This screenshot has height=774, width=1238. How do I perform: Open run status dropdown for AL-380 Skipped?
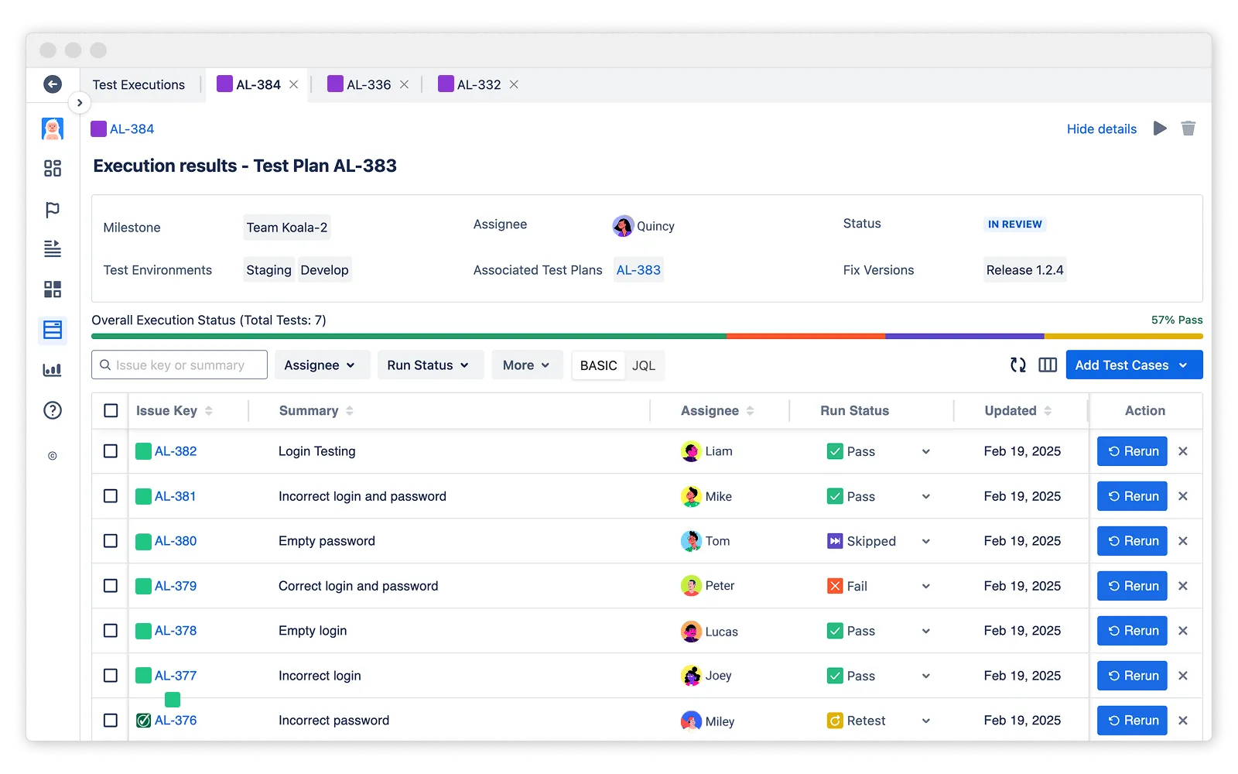click(x=925, y=542)
